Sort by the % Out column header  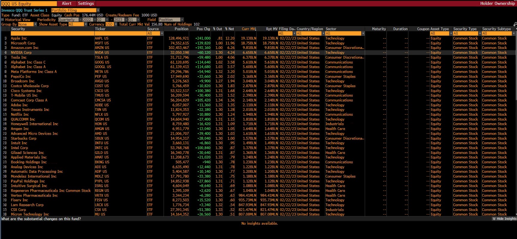[x=218, y=29]
